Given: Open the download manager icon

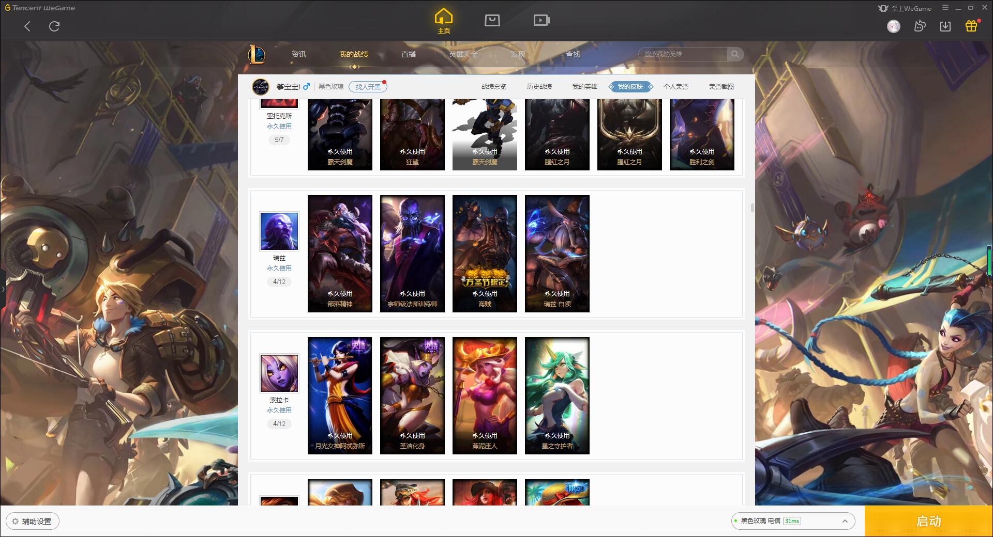Looking at the screenshot, I should click(945, 26).
